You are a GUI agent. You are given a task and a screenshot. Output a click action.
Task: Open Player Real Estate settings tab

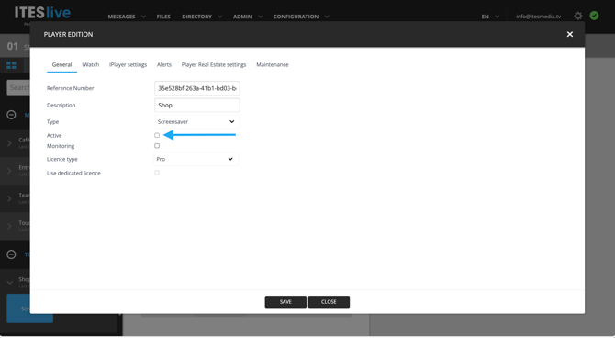[x=214, y=65]
